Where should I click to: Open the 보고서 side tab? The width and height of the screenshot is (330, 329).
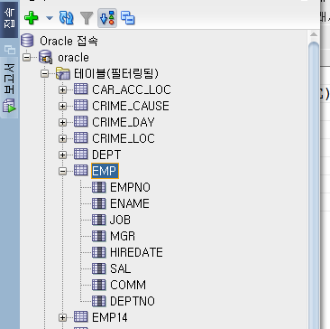point(9,88)
